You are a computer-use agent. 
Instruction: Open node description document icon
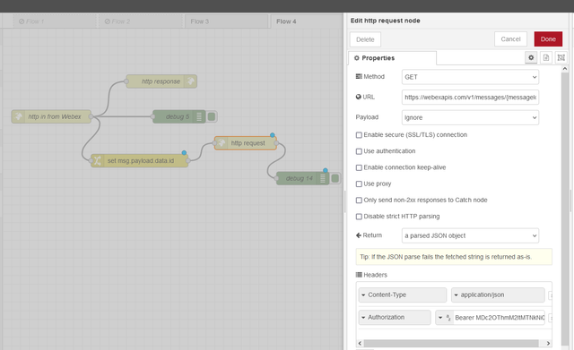pyautogui.click(x=546, y=57)
